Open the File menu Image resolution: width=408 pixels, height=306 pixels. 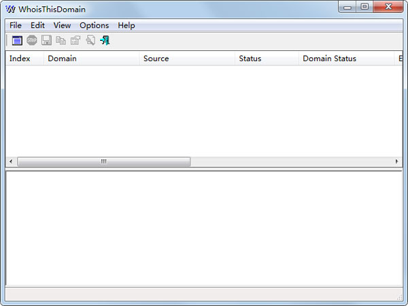tap(16, 26)
